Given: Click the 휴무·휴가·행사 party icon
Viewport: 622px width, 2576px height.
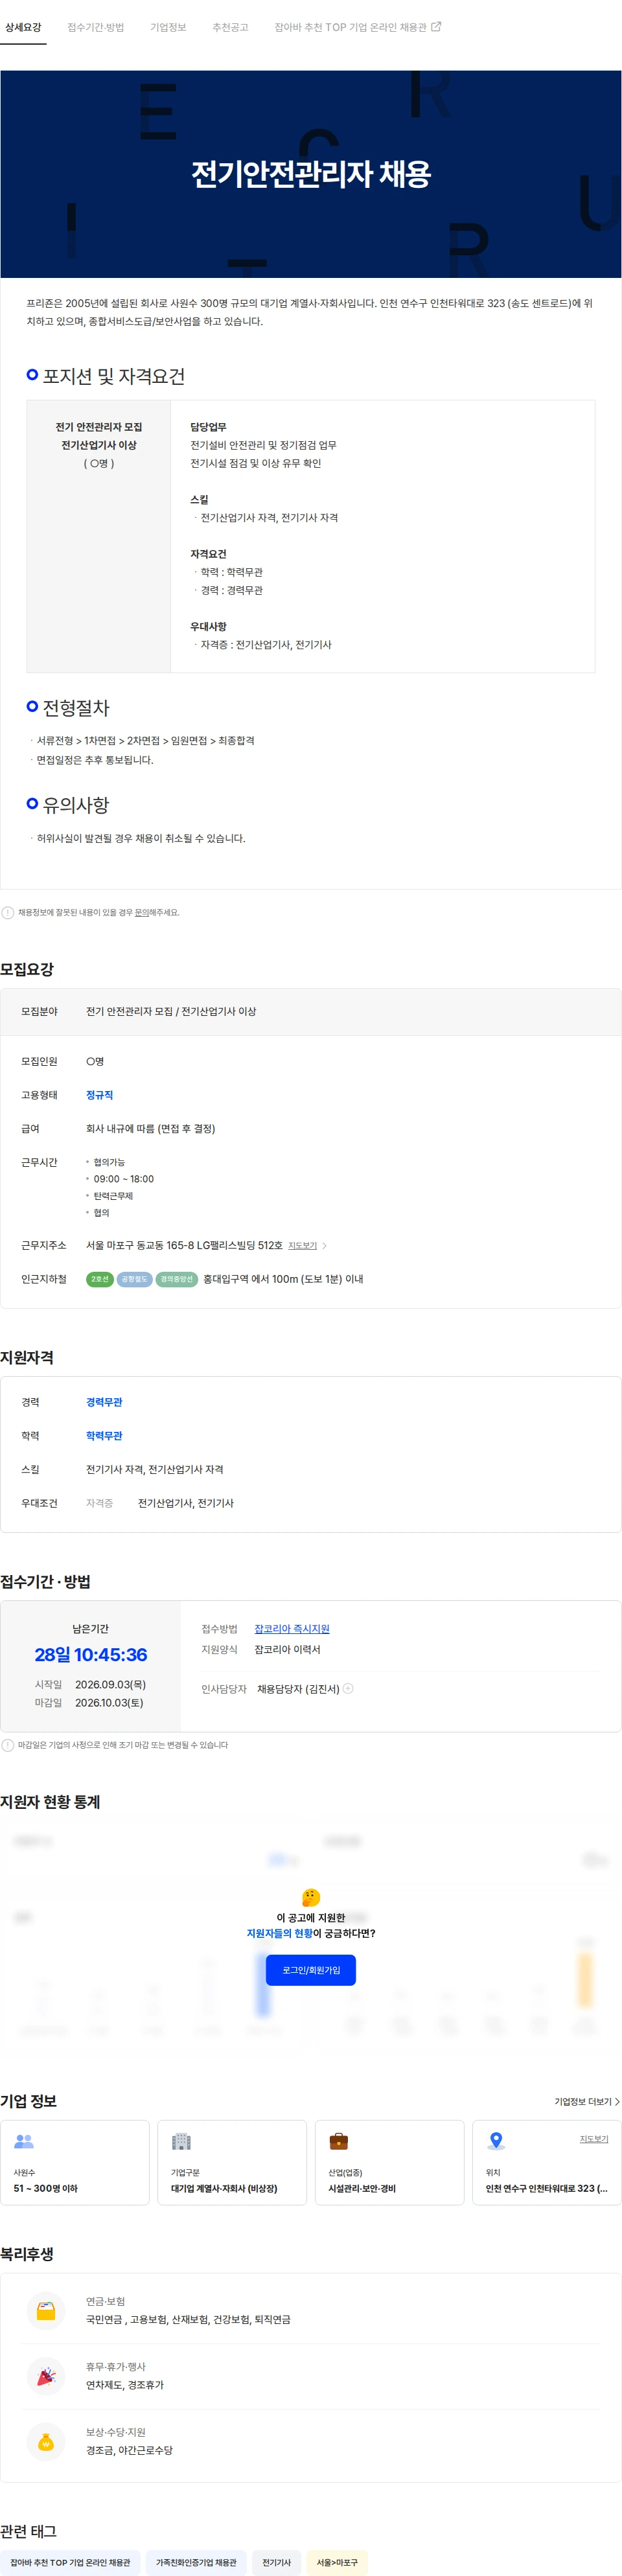Looking at the screenshot, I should point(46,2376).
